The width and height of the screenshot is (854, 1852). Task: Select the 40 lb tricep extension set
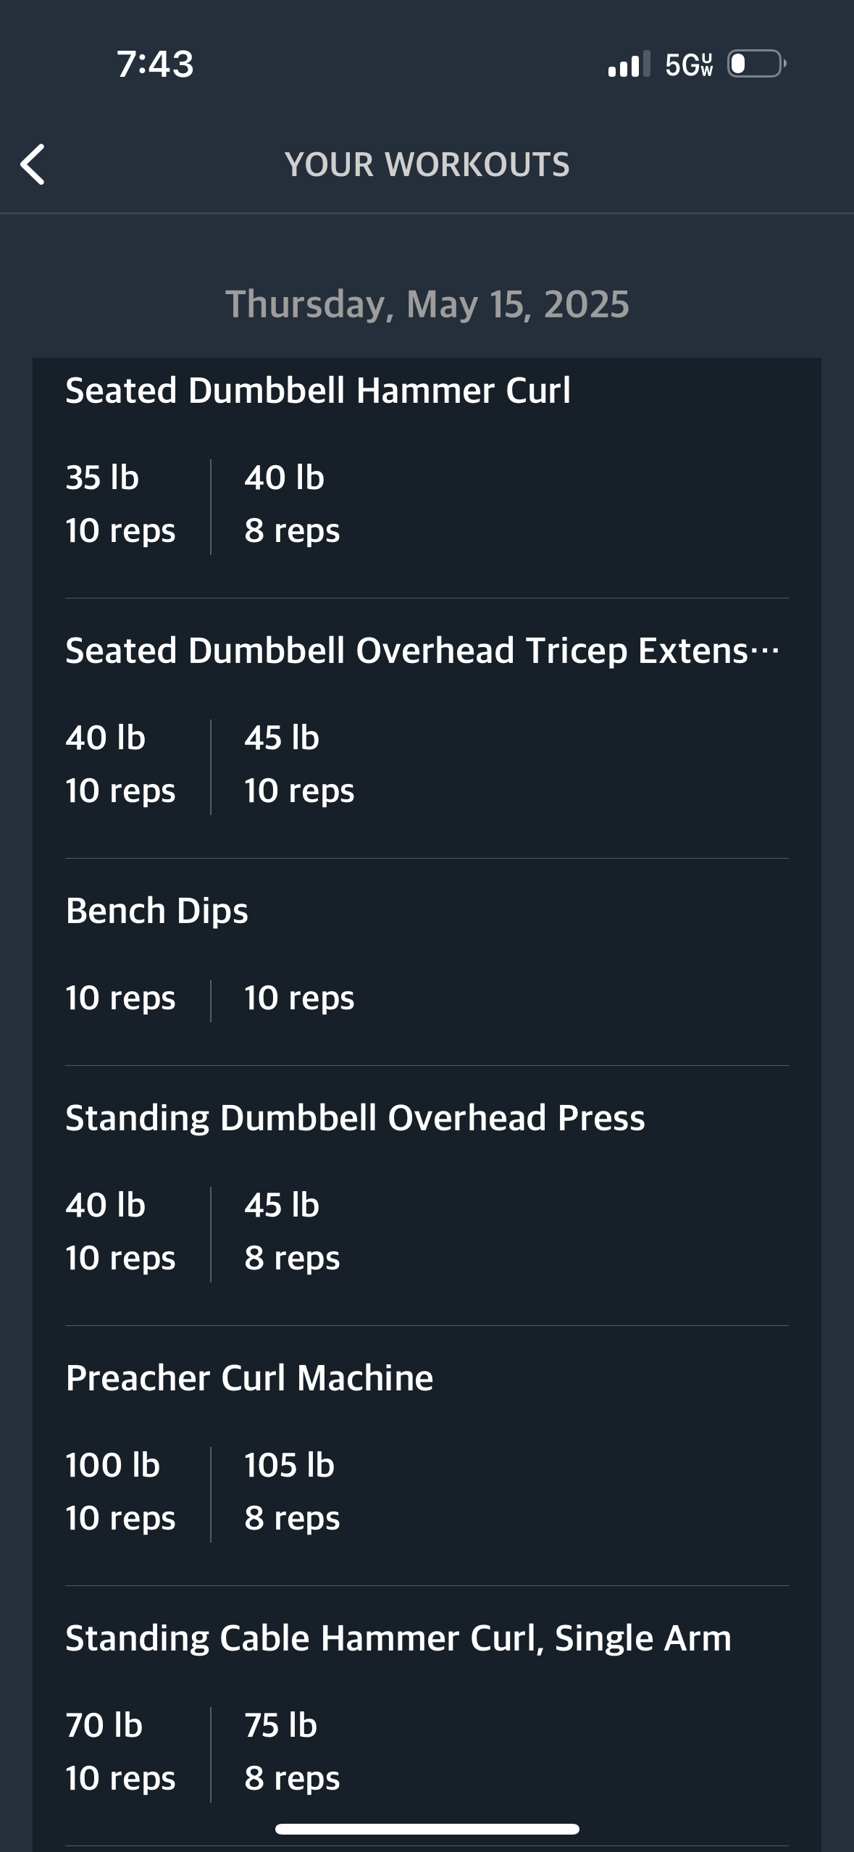[x=120, y=764]
